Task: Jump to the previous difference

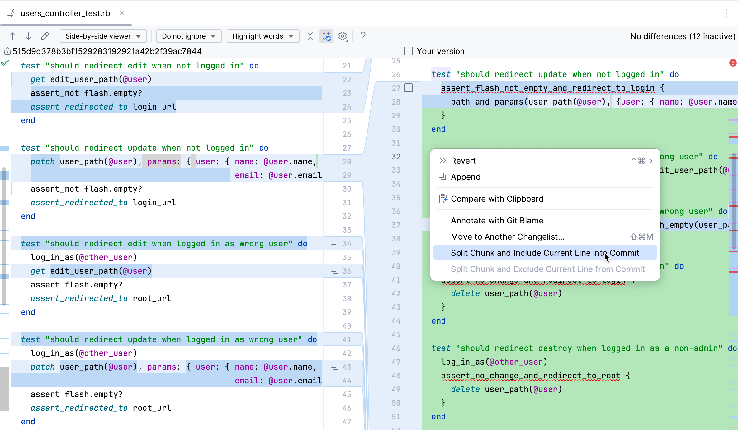Action: pos(13,36)
